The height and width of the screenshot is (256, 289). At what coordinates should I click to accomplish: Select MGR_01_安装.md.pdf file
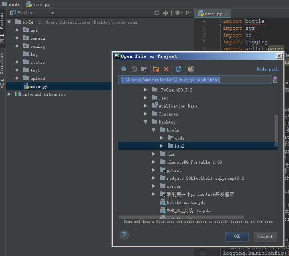coord(185,210)
